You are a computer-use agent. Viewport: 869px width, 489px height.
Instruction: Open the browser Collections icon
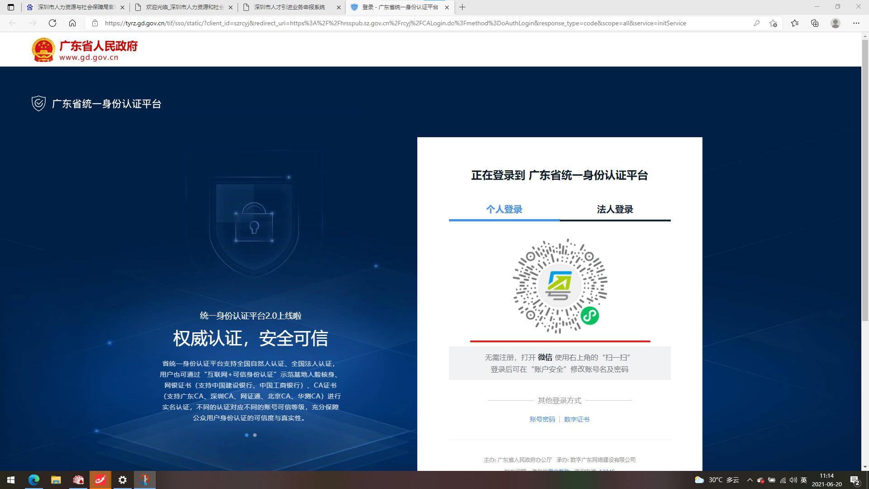coord(815,23)
